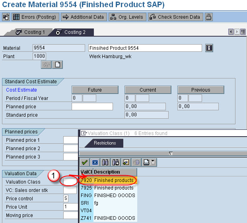The width and height of the screenshot is (247, 223).
Task: Open the Restrictions tab in popup
Action: [105, 143]
